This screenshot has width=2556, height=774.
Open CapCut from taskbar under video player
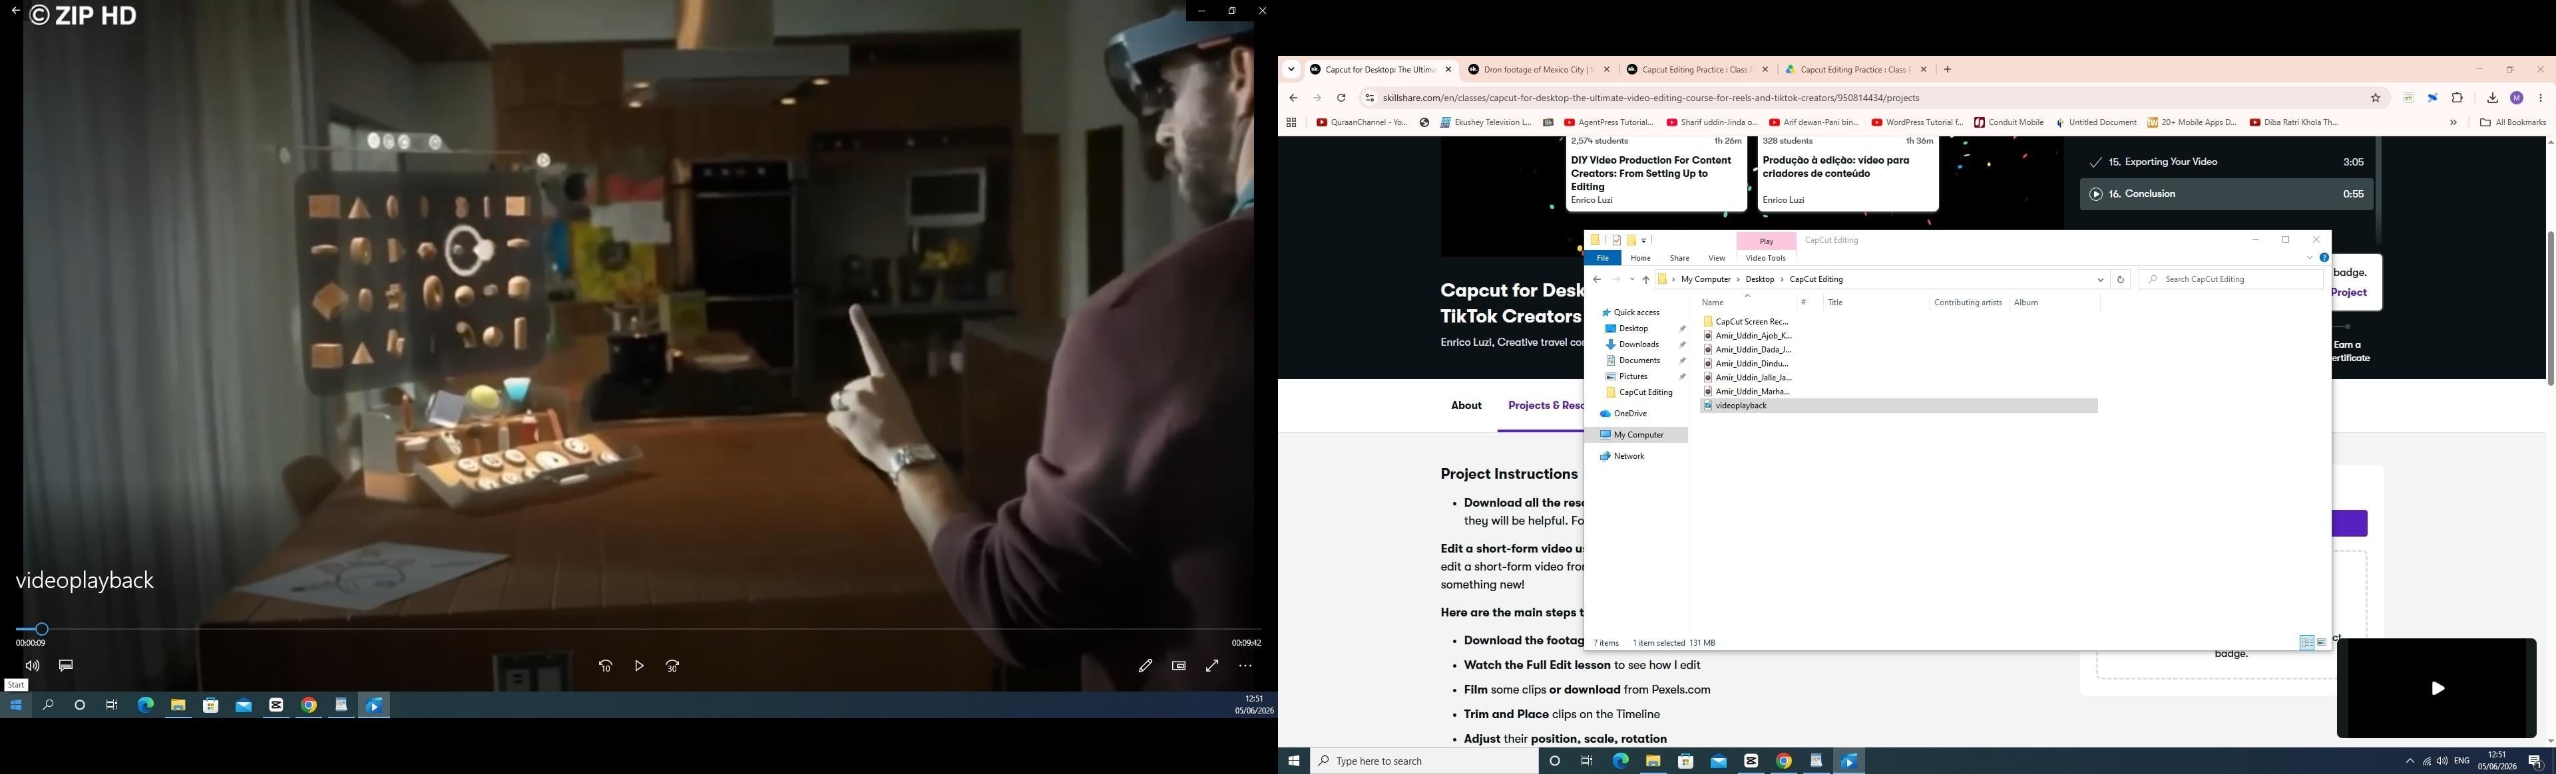pos(276,705)
